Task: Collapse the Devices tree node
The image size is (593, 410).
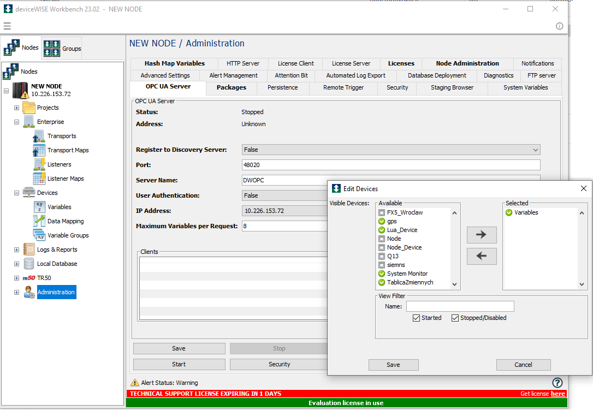Action: [16, 193]
